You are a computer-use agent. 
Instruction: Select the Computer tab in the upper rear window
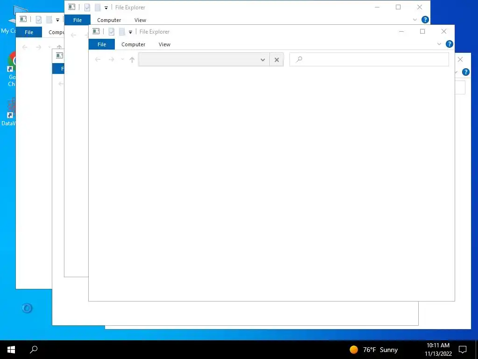tap(109, 20)
